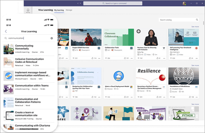
Task: Open the Activity bell icon
Action: click(28, 10)
